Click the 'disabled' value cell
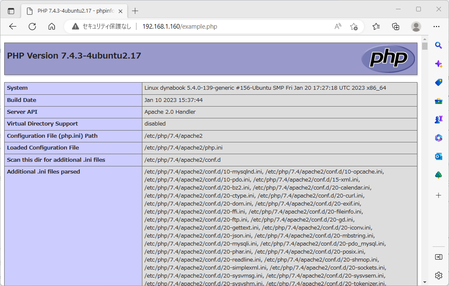The height and width of the screenshot is (286, 449). coord(280,124)
